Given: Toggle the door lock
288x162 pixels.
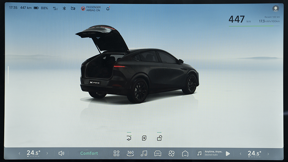Looking at the screenshot, I should 159,138.
